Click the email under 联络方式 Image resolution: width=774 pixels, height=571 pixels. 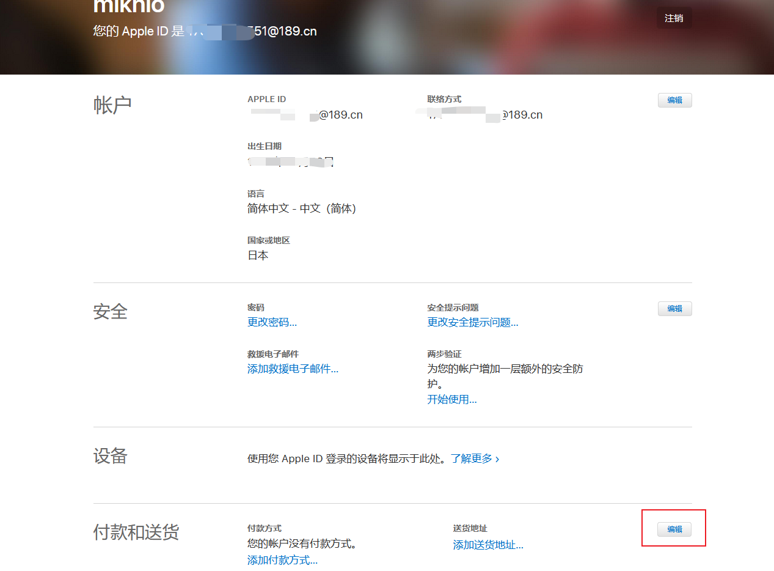[485, 115]
